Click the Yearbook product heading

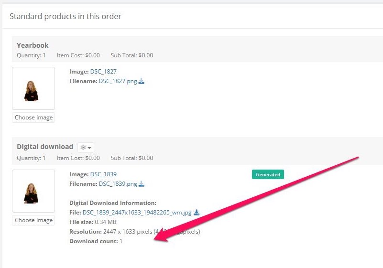[x=33, y=45]
